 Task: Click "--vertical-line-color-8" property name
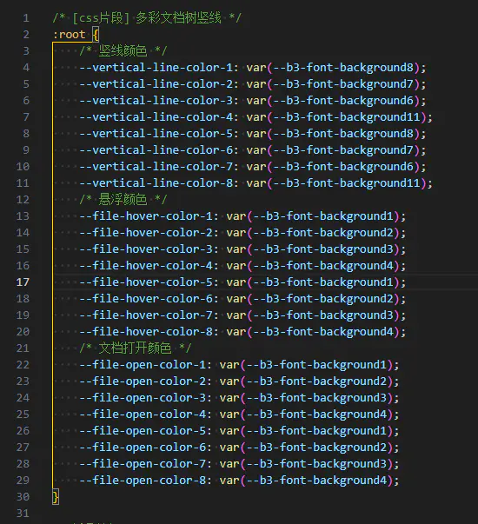pyautogui.click(x=156, y=182)
